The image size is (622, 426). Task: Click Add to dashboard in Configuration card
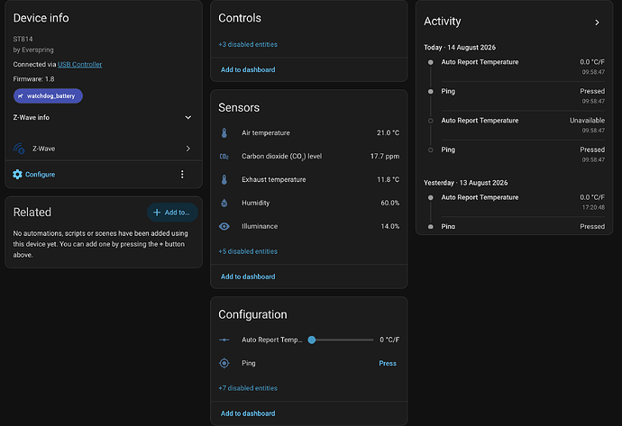[x=248, y=413]
